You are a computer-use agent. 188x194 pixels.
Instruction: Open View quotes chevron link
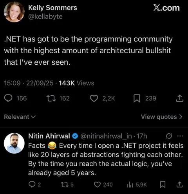tap(161, 117)
